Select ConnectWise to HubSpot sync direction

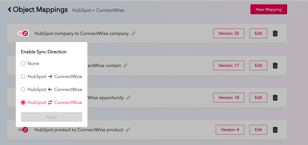pos(23,89)
